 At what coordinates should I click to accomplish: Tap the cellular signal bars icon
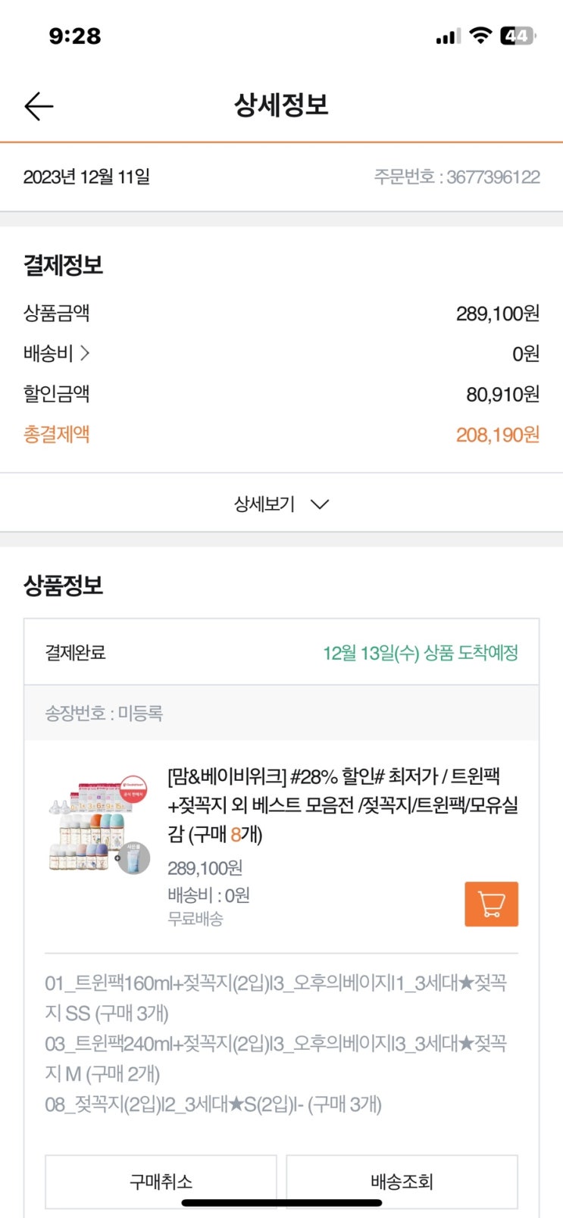[448, 36]
